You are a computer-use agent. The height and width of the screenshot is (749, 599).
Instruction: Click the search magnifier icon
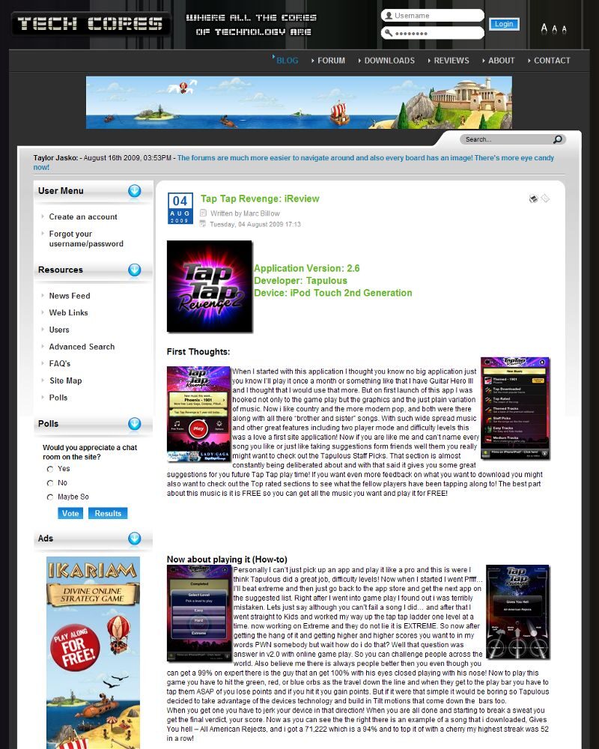click(x=557, y=139)
